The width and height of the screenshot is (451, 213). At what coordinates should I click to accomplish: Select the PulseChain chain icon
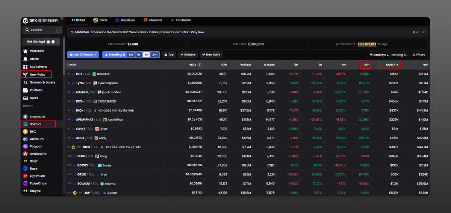point(26,183)
